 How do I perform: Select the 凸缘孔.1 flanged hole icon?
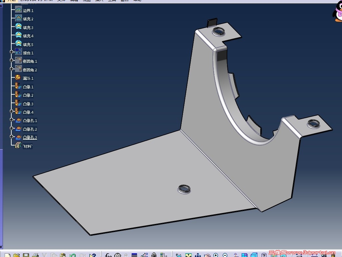click(x=18, y=120)
